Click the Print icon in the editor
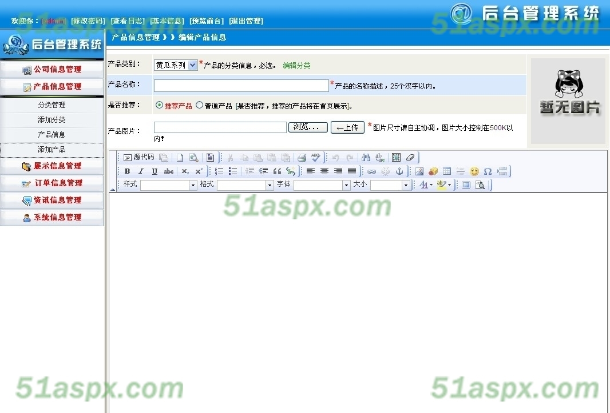This screenshot has height=413, width=610. pyautogui.click(x=302, y=157)
